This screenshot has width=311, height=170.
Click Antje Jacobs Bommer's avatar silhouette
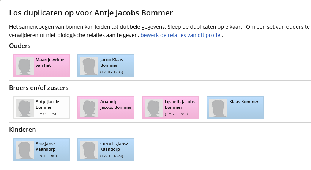25,108
